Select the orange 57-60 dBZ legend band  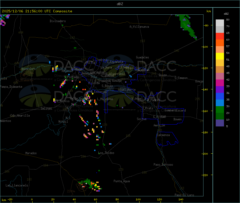point(220,43)
